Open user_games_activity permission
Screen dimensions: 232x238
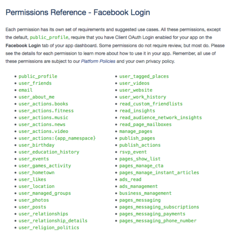pos(45,166)
